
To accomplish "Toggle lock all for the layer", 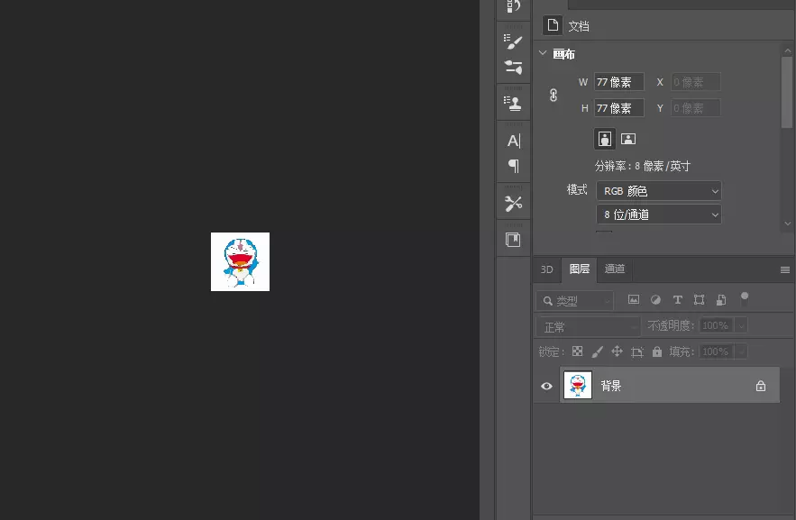I will click(657, 351).
